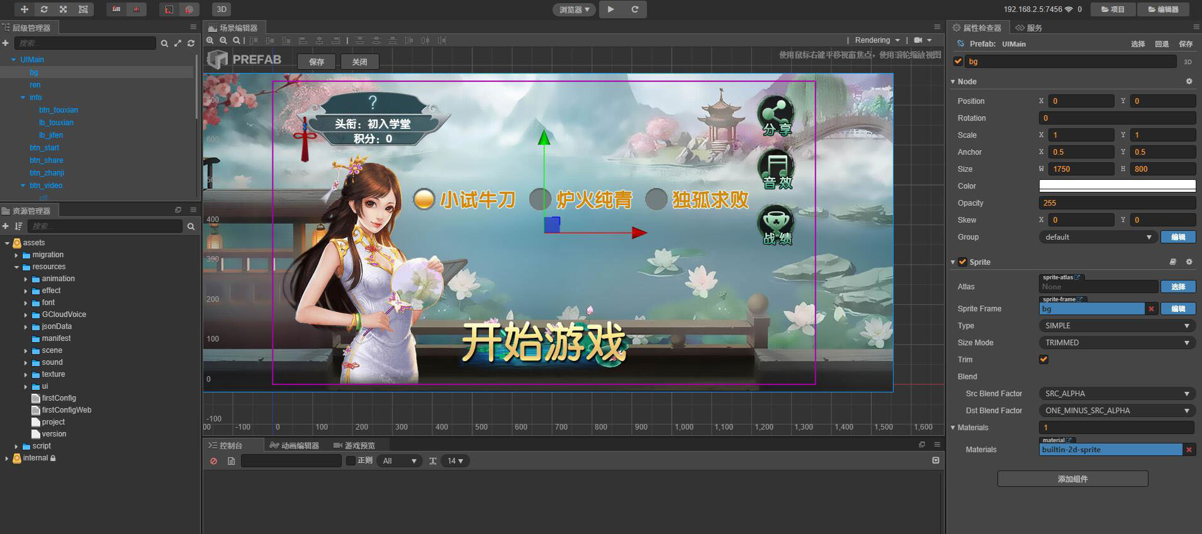Viewport: 1202px width, 534px height.
Task: Toggle the 正则 regex checkbox
Action: (x=351, y=461)
